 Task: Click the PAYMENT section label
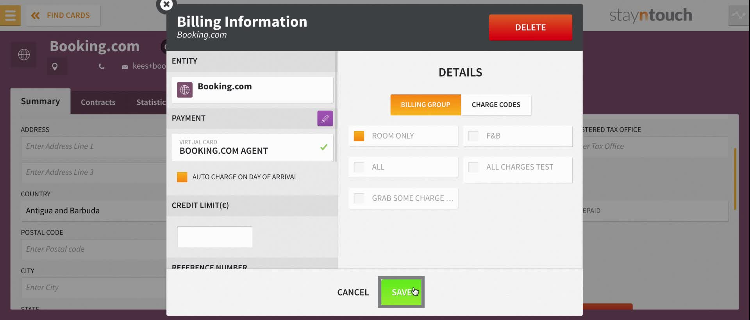click(188, 118)
